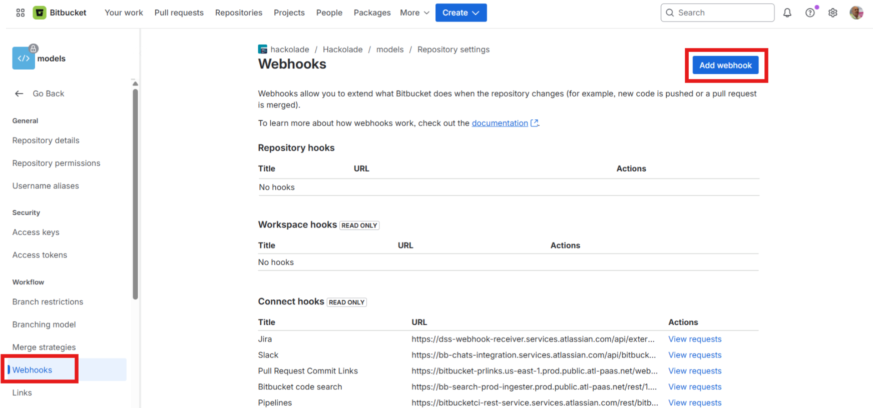
Task: Open Branch restrictions in sidebar
Action: coord(48,302)
